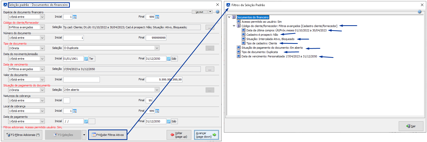
Task: Click the Layout button
Action: click(199, 12)
